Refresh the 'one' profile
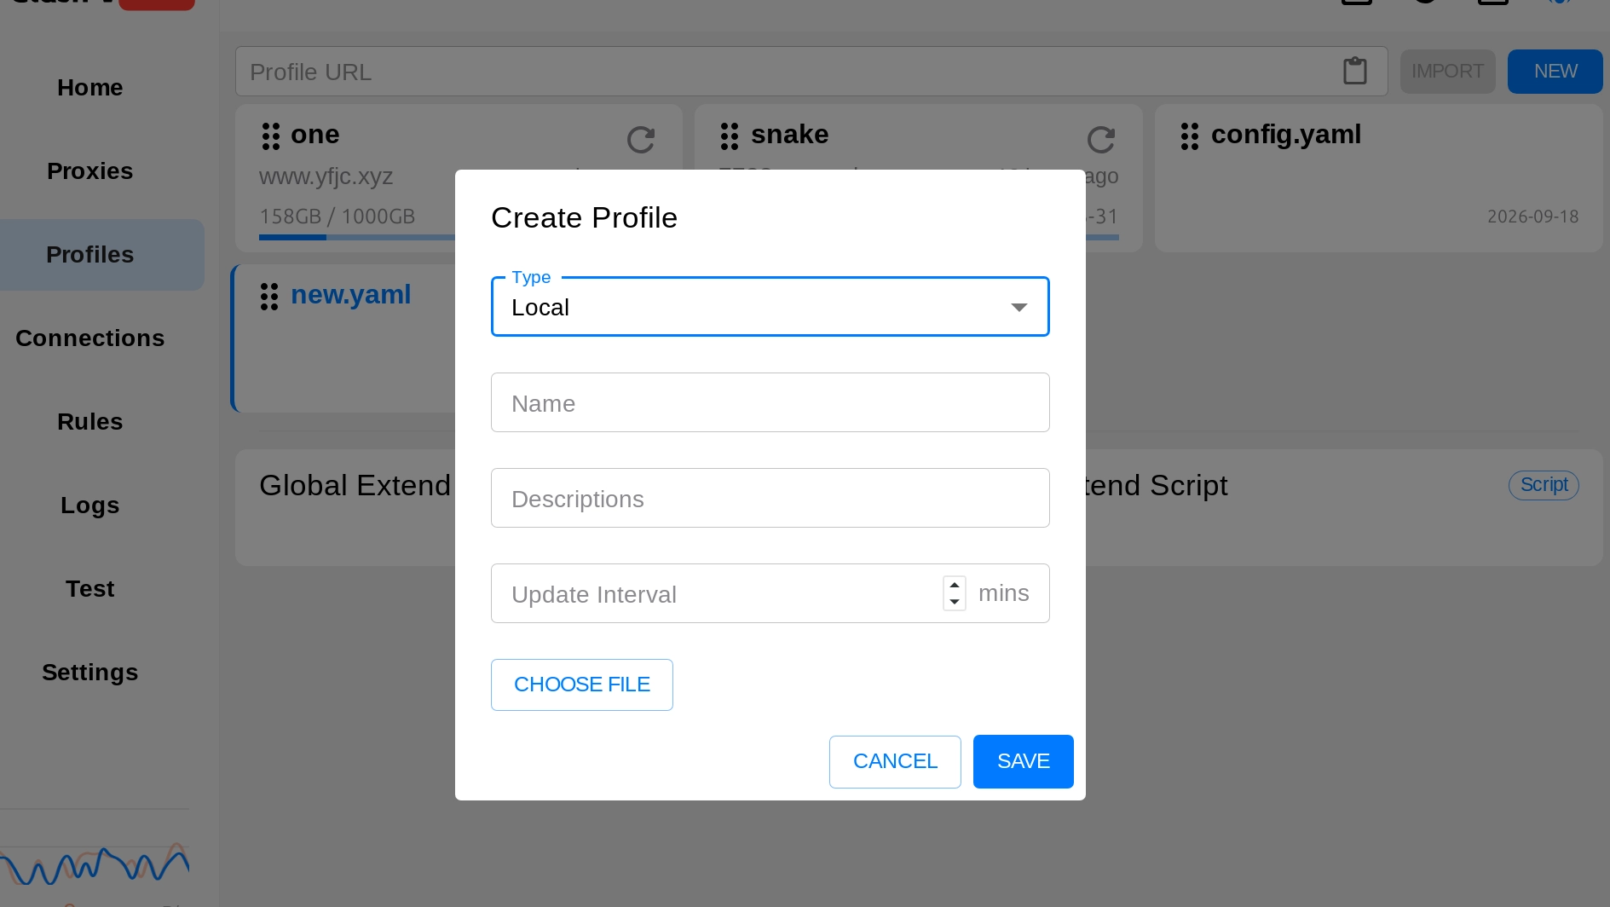 tap(641, 139)
